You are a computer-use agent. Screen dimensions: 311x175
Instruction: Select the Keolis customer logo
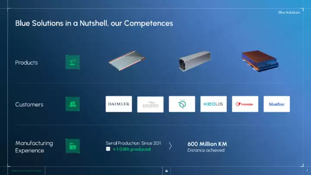click(213, 104)
